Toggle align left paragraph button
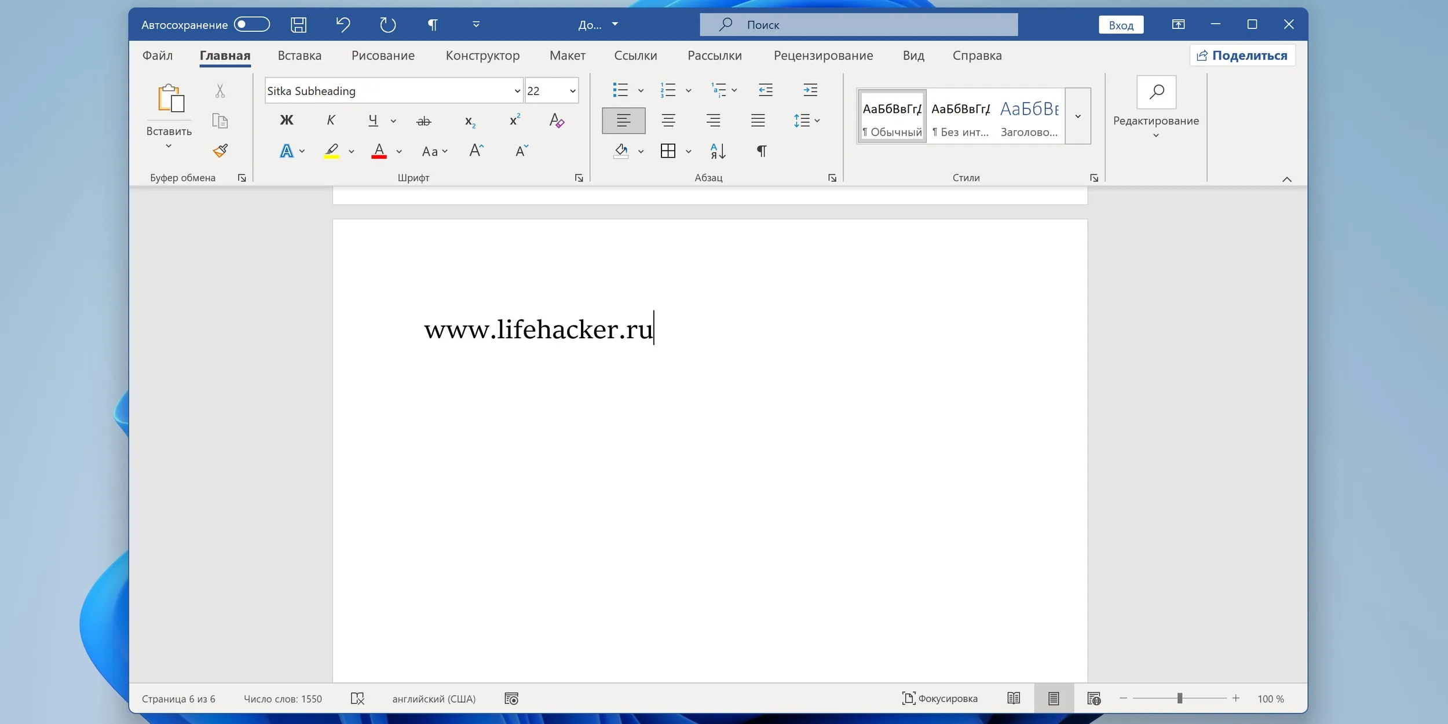Screen dimensions: 1448x724 click(x=624, y=120)
